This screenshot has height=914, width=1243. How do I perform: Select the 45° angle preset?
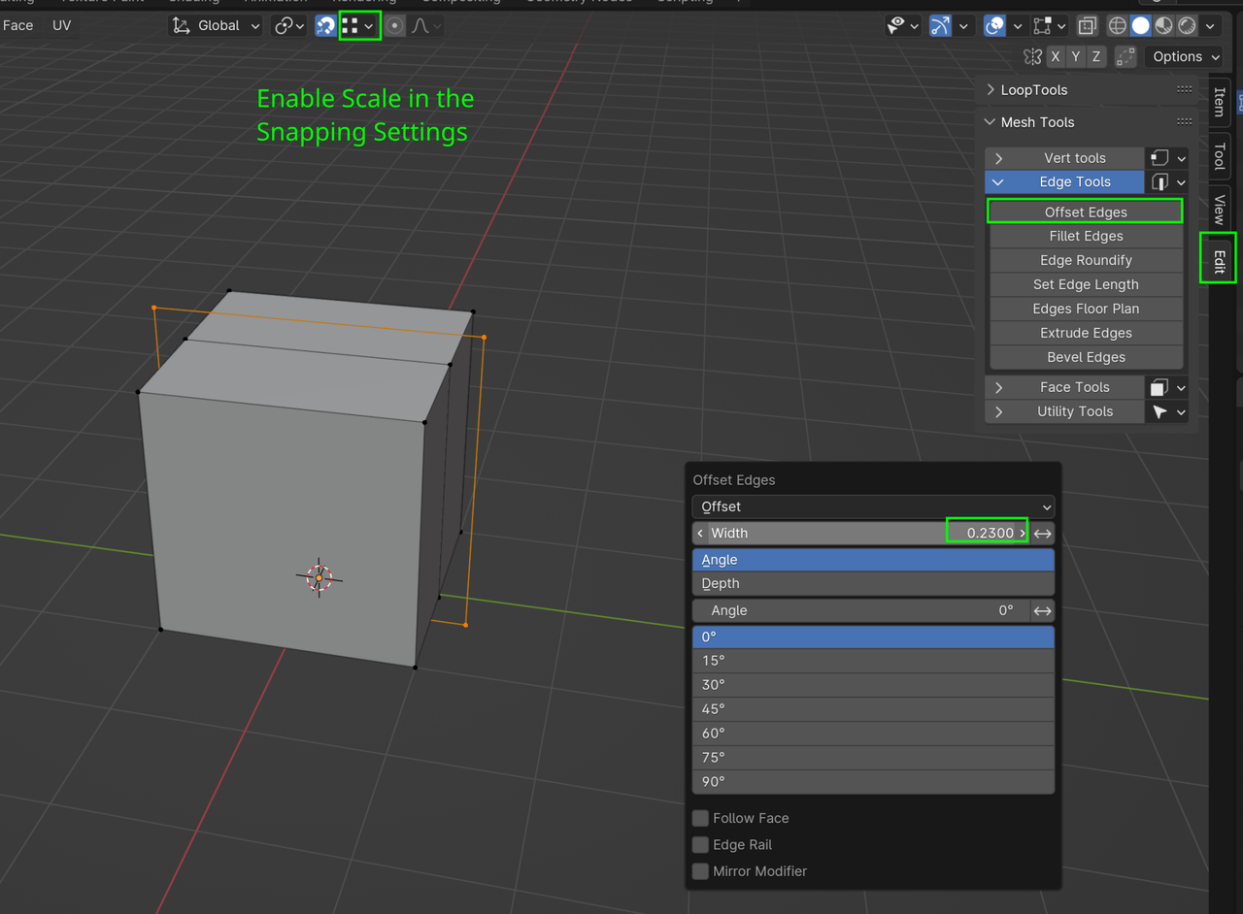click(871, 708)
